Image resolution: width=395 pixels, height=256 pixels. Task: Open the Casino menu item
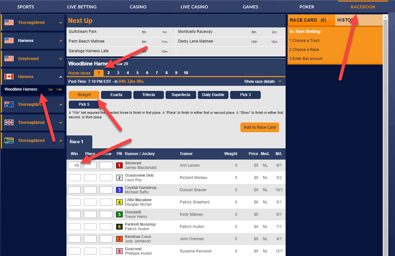click(138, 7)
